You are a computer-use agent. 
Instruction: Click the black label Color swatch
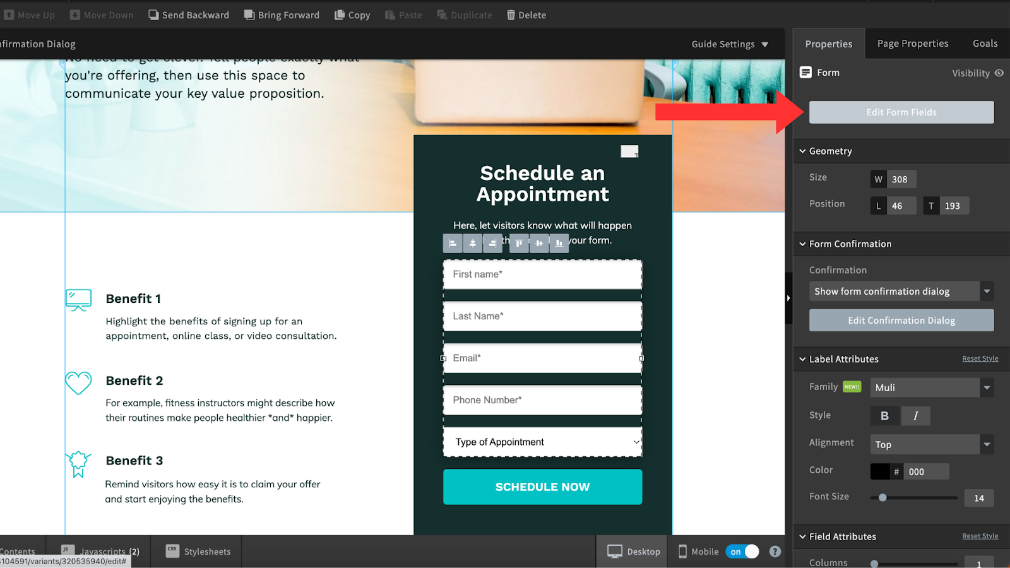[x=880, y=471]
